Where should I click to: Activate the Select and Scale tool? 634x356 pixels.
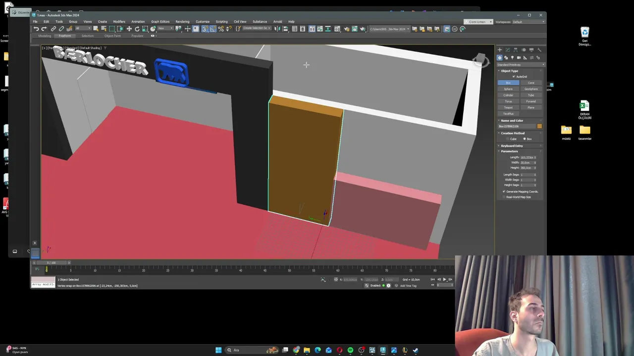click(145, 29)
